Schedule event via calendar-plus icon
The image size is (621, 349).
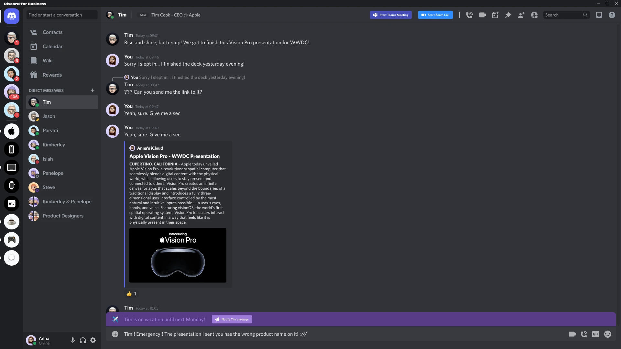(x=495, y=15)
